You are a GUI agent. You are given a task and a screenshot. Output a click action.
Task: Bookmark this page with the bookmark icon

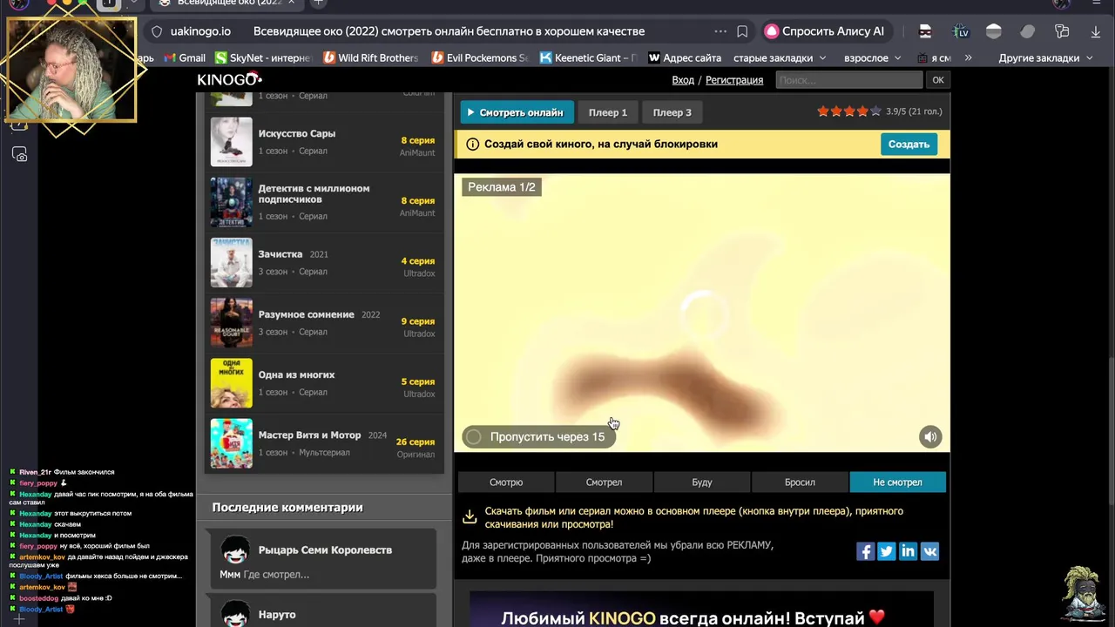[x=742, y=31]
